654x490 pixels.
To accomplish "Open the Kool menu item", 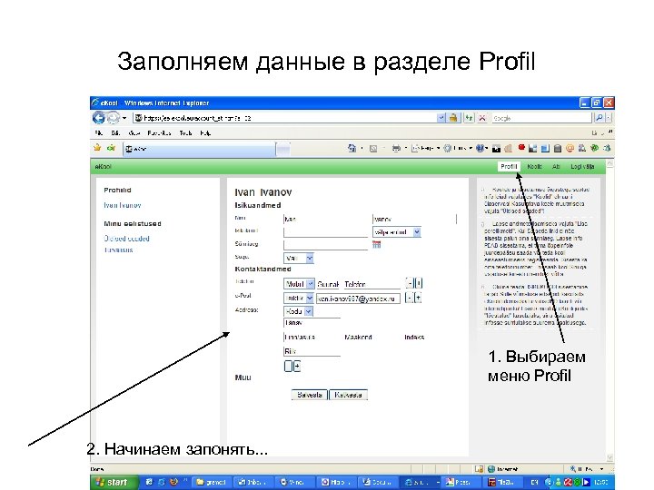I will point(534,167).
